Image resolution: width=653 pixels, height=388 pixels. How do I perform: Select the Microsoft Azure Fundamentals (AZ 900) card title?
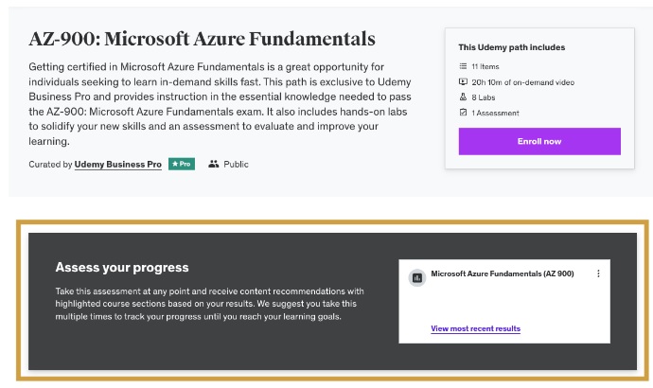502,273
